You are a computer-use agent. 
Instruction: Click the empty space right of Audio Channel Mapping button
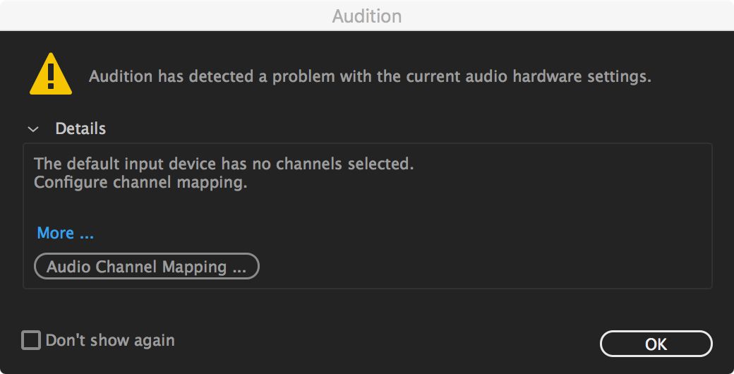(x=480, y=267)
